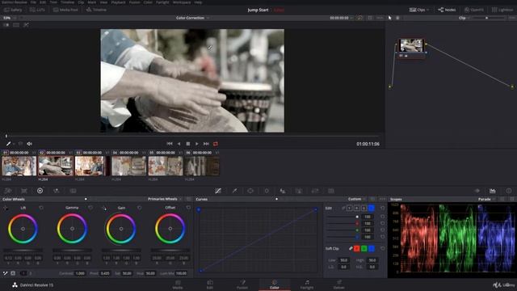The height and width of the screenshot is (291, 517).
Task: Open Curves panel options menu
Action: pos(382,199)
